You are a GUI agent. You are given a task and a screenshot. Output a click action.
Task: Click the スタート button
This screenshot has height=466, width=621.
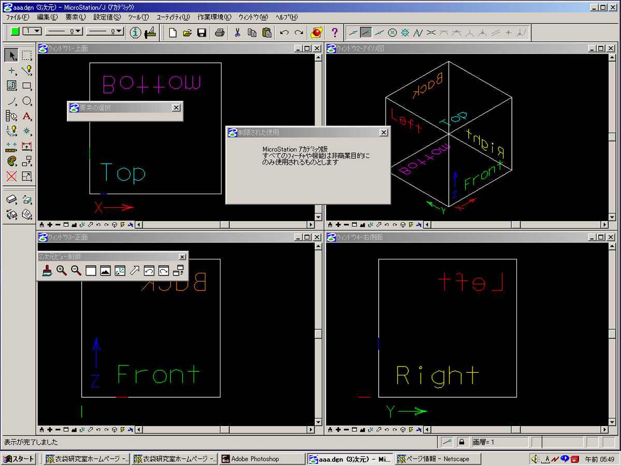point(18,459)
